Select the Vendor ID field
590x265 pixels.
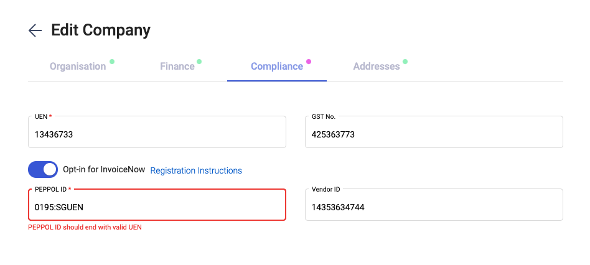(x=434, y=205)
